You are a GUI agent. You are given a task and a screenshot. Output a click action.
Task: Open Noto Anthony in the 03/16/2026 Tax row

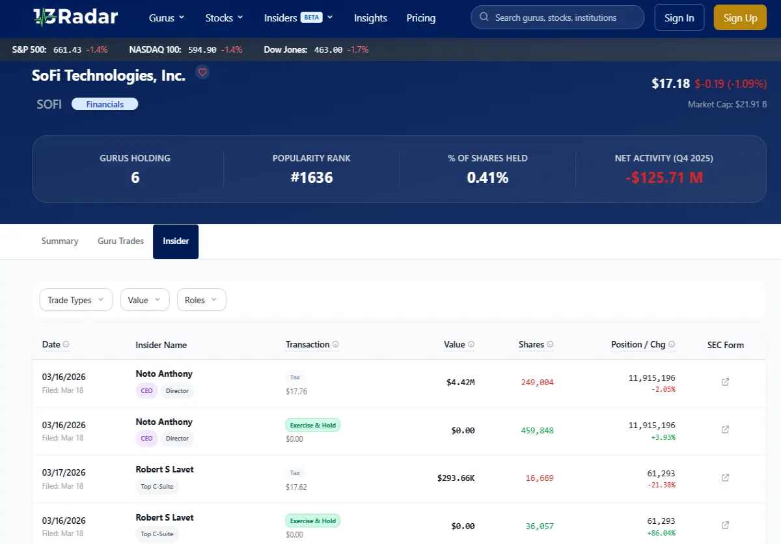164,374
